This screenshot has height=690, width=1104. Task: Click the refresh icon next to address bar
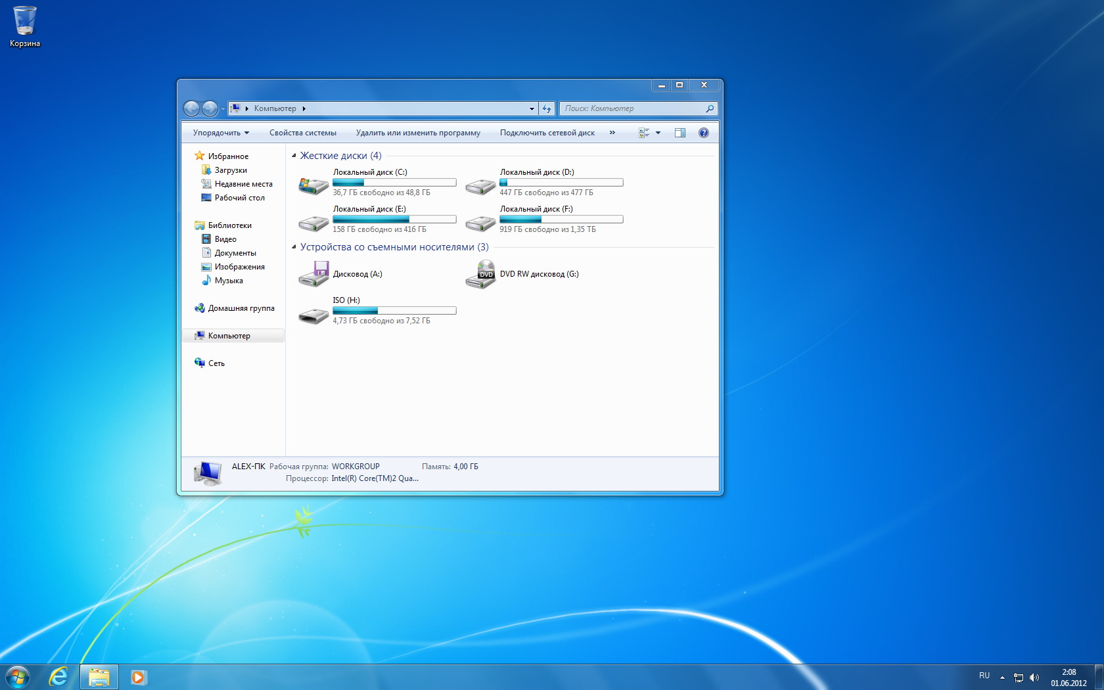547,108
